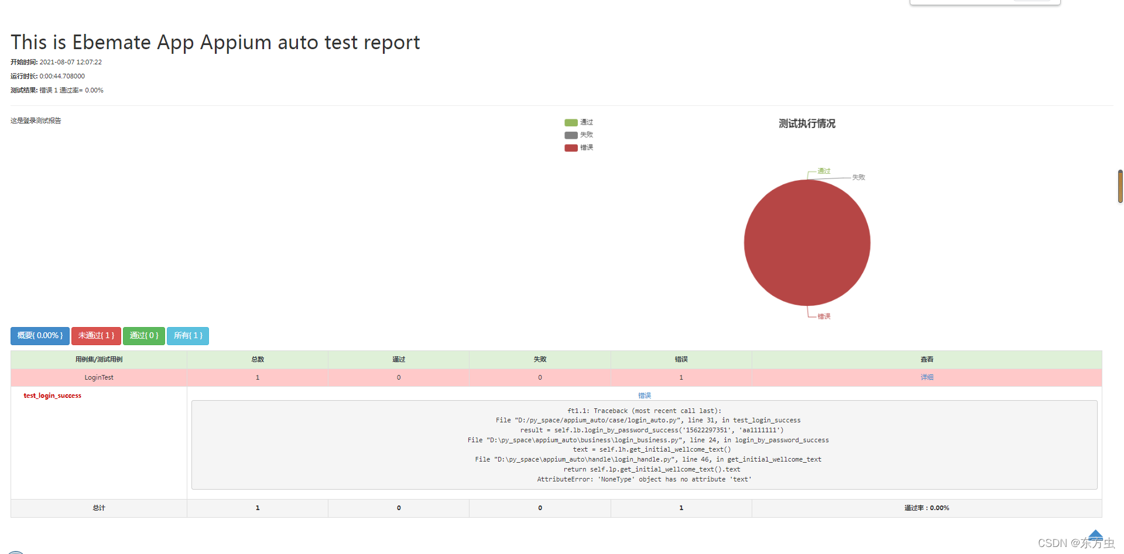
Task: Show passed cases with 通过{ 0 } button
Action: pos(144,336)
